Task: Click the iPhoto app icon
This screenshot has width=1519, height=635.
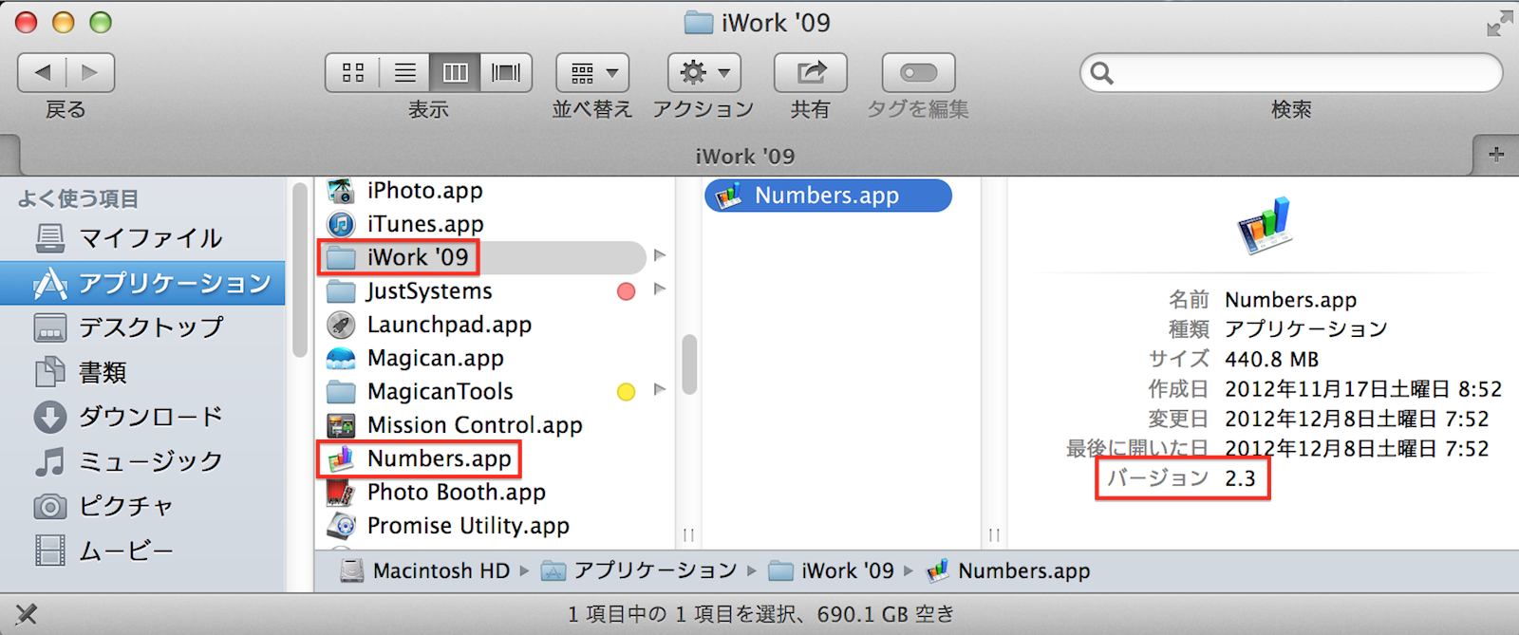Action: (341, 191)
